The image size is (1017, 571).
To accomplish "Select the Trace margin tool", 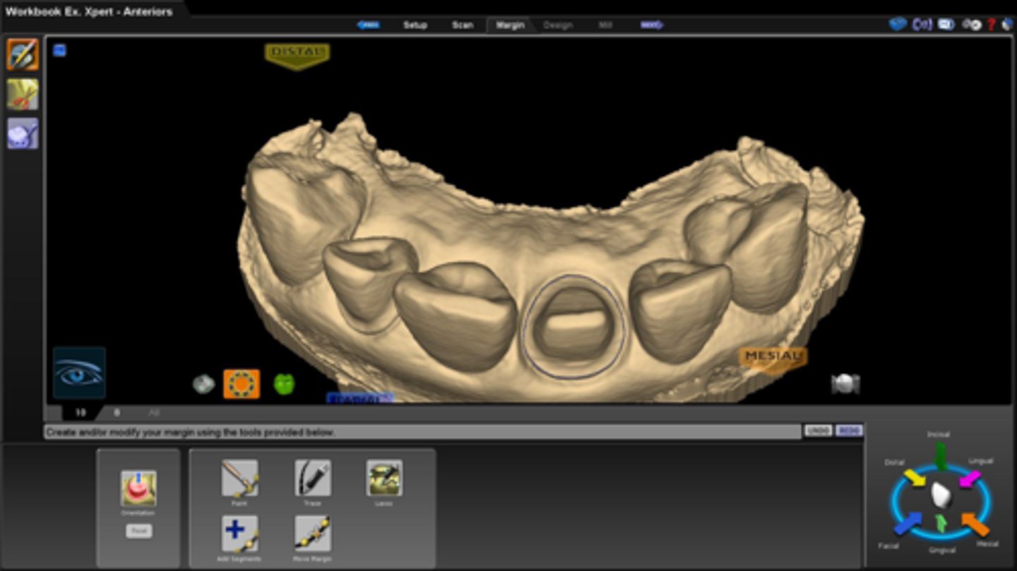I will pos(312,479).
